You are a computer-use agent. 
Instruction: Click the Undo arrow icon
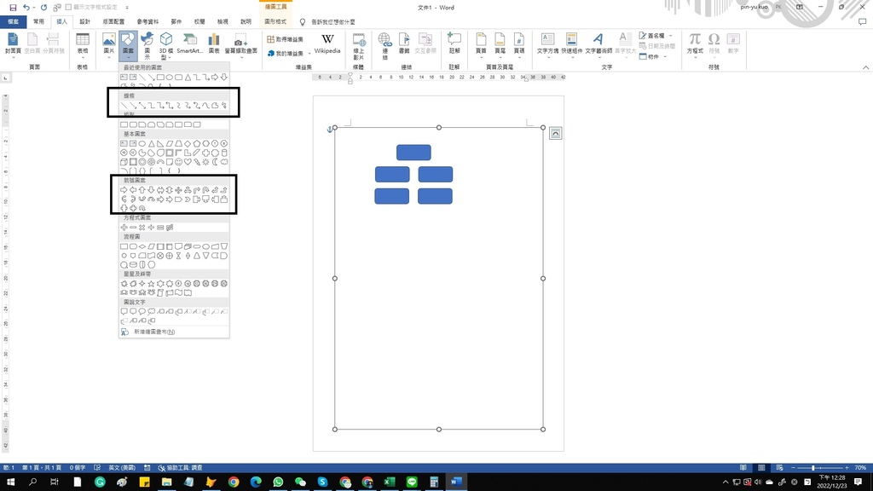pos(26,7)
